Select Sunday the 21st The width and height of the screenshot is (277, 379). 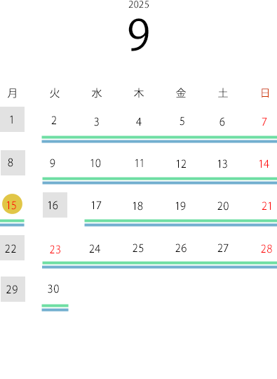[266, 206]
